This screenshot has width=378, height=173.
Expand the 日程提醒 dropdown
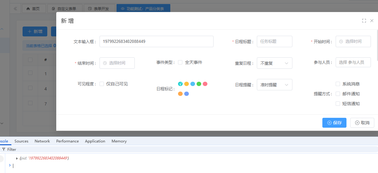point(274,85)
